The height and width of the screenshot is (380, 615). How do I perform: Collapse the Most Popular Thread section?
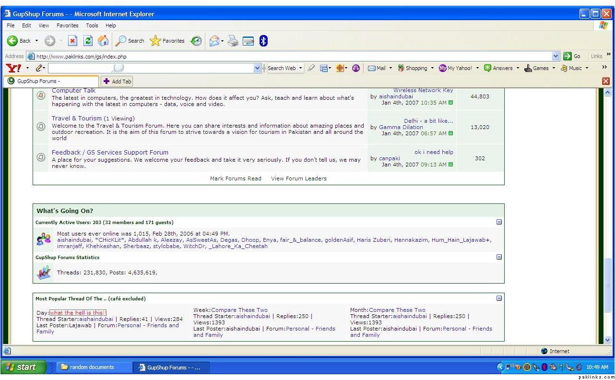coord(499,298)
